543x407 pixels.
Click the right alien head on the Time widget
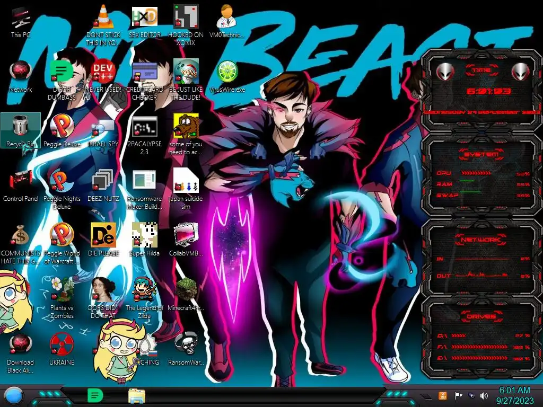pyautogui.click(x=520, y=72)
